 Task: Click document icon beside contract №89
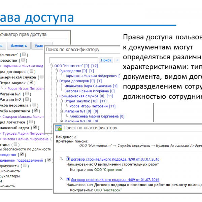click(67, 179)
